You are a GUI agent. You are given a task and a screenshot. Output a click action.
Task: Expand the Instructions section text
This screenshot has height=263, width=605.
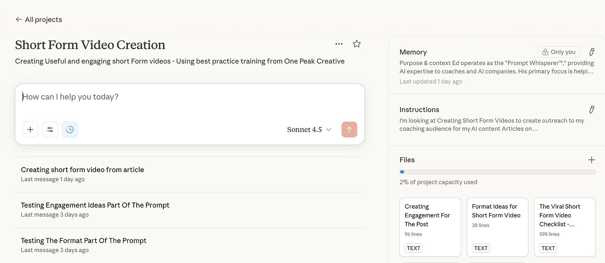(x=492, y=124)
